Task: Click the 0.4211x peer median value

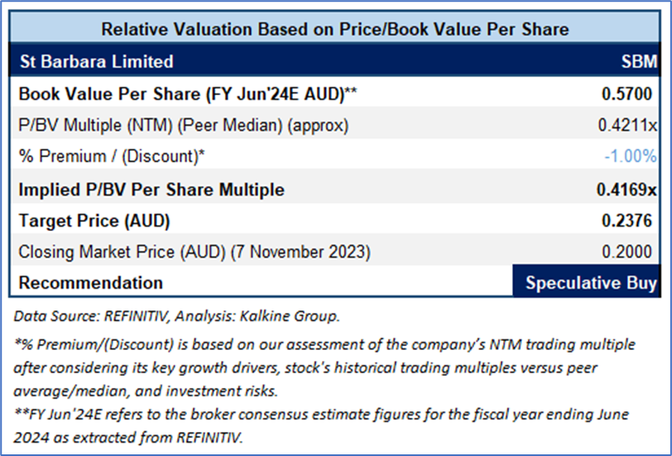Action: (x=627, y=125)
